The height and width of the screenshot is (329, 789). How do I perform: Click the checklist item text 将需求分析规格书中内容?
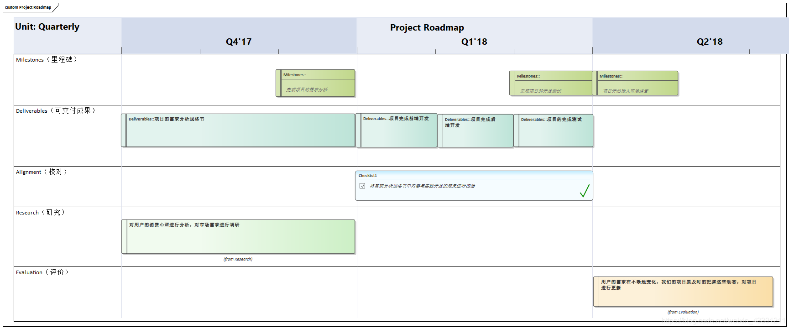(422, 186)
